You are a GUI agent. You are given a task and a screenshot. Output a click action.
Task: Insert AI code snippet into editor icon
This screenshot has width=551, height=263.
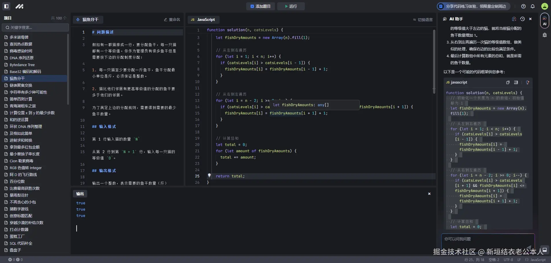click(x=516, y=82)
